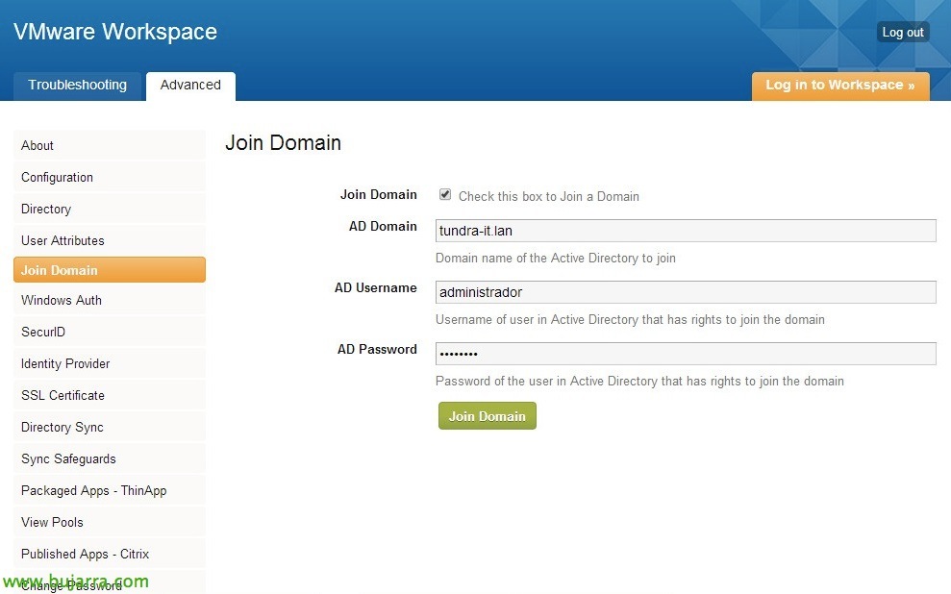This screenshot has height=594, width=951.
Task: Click the VMware Workspace title
Action: [x=115, y=32]
